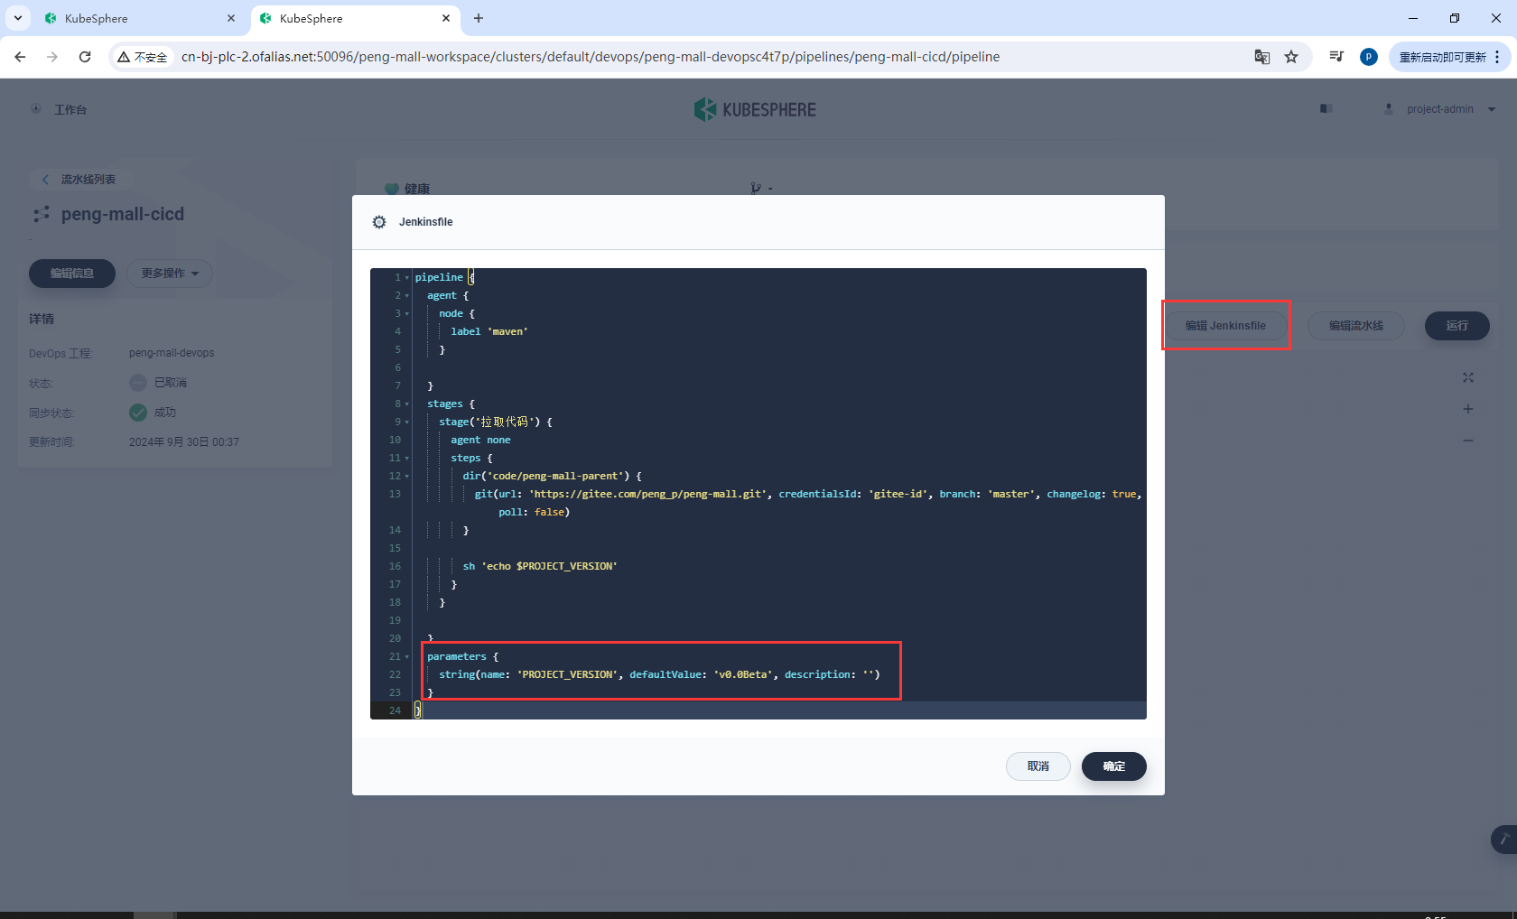Collapse the steps fold arrow on line 11
1517x919 pixels.
click(x=407, y=459)
